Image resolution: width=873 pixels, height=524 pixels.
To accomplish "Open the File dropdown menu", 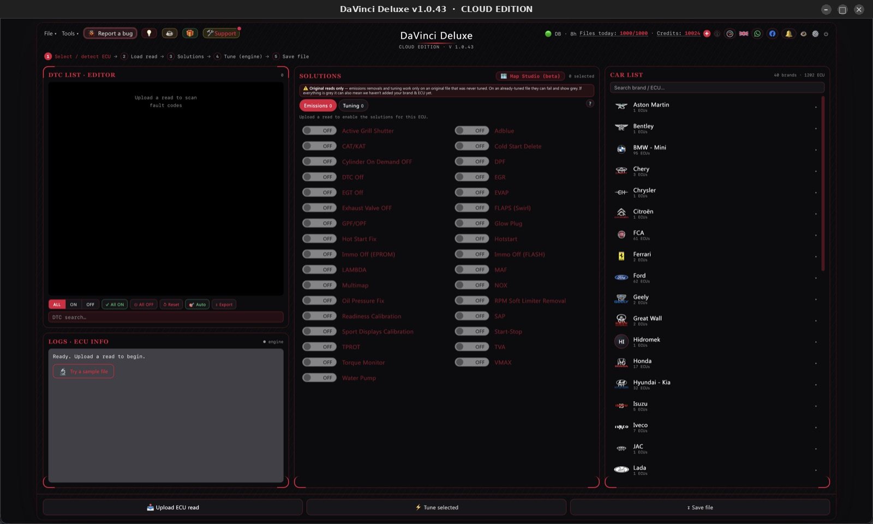I will [50, 34].
